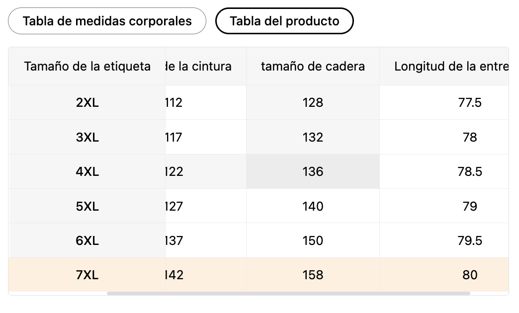Viewport: 519px width, 313px height.
Task: Click the horizontal scrollbar under the table
Action: click(x=288, y=293)
